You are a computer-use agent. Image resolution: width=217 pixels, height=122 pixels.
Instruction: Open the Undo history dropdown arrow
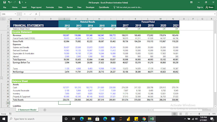click(x=11, y=2)
